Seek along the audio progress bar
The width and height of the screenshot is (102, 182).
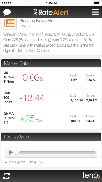(x=57, y=152)
